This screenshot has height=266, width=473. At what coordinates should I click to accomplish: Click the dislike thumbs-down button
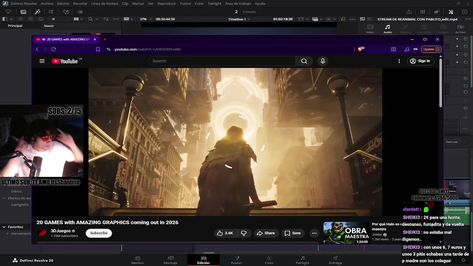point(244,233)
